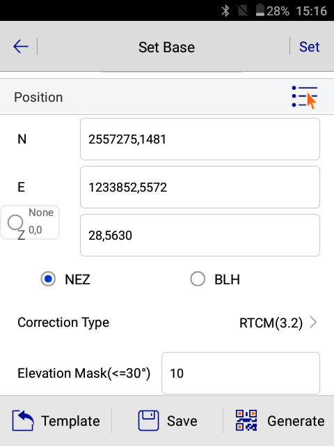
Task: Focus the Elevation Mask input field
Action: click(x=241, y=374)
